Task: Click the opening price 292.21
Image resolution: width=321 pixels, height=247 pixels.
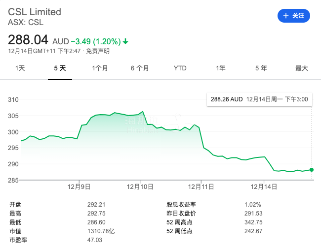Action: (96, 204)
